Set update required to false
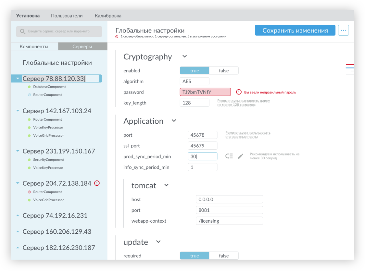 click(x=224, y=256)
